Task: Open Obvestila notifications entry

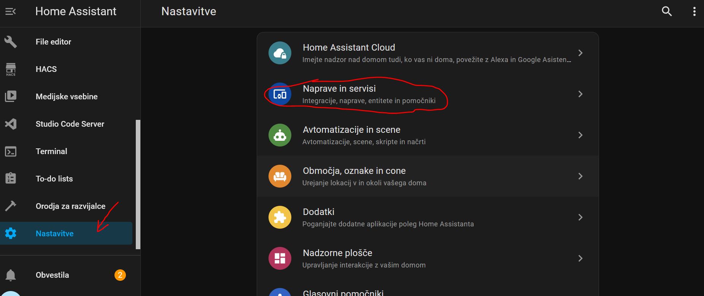Action: click(x=66, y=275)
